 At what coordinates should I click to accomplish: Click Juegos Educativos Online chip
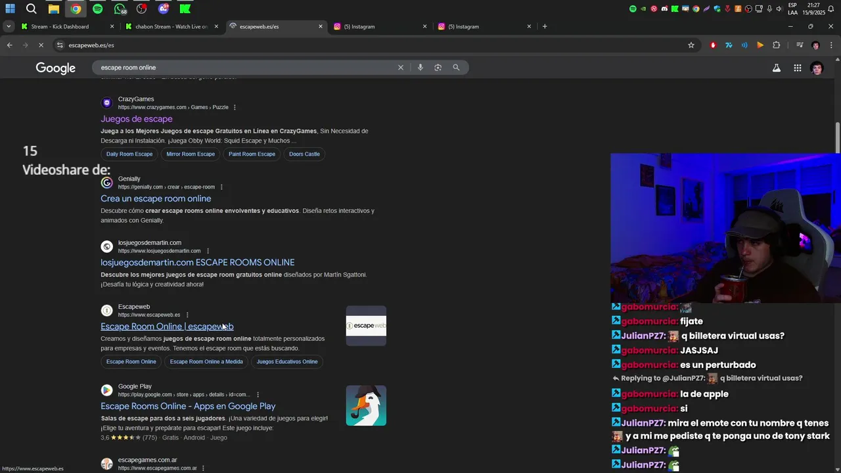287,362
